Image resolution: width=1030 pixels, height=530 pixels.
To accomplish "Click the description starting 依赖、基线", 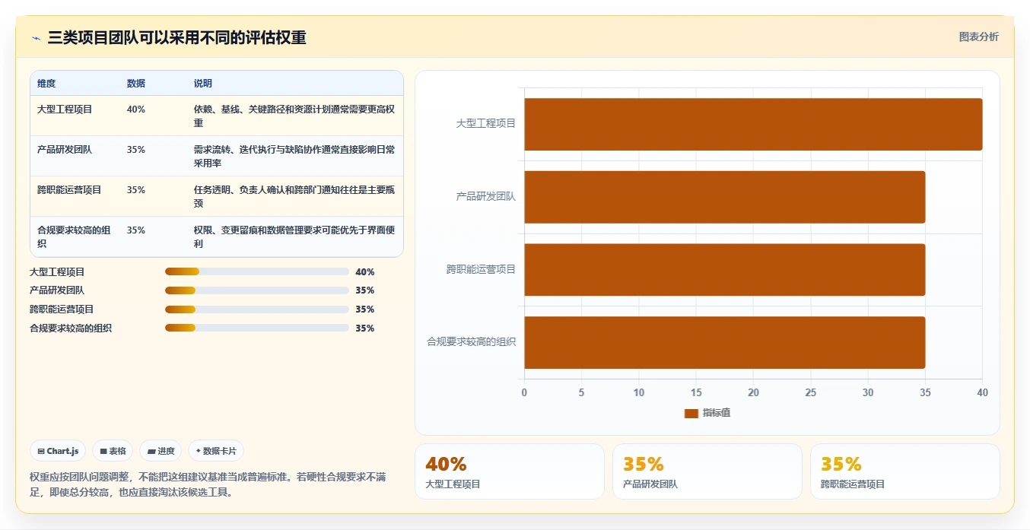I will pyautogui.click(x=294, y=116).
